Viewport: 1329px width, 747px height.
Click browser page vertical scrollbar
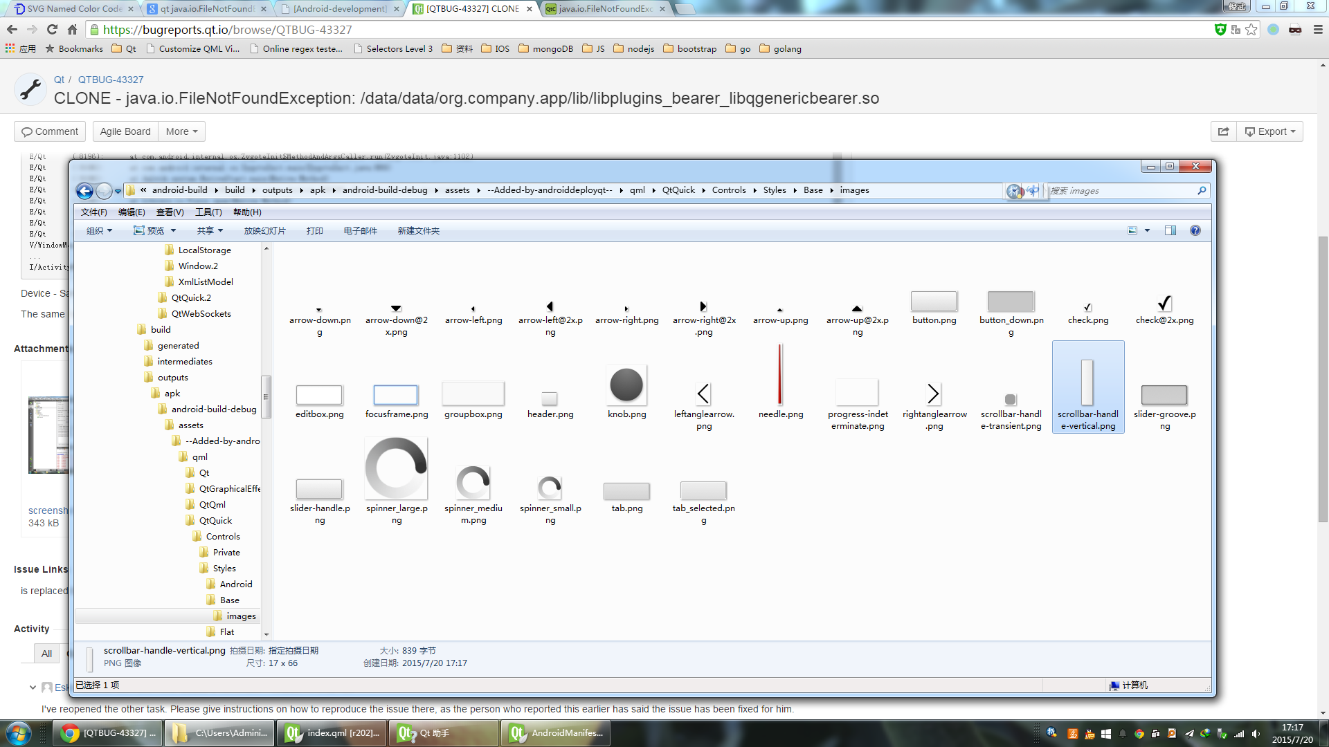1323,379
